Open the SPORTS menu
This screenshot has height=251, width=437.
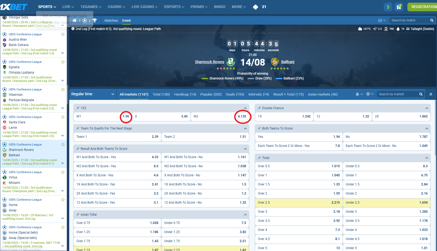(x=47, y=7)
